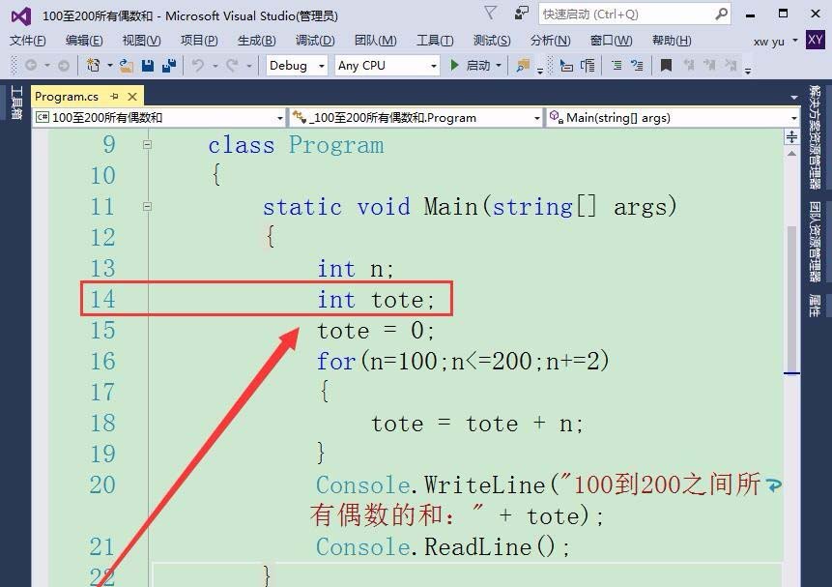Screen dimensions: 832x587
Task: Open the 调试(D) menu
Action: point(313,41)
